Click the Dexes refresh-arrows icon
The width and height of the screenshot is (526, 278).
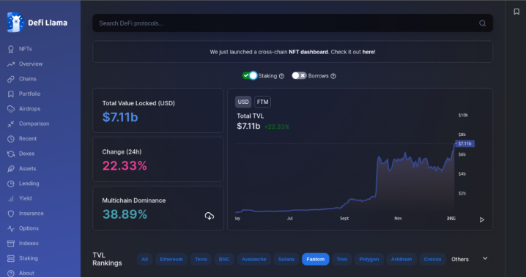tap(11, 154)
